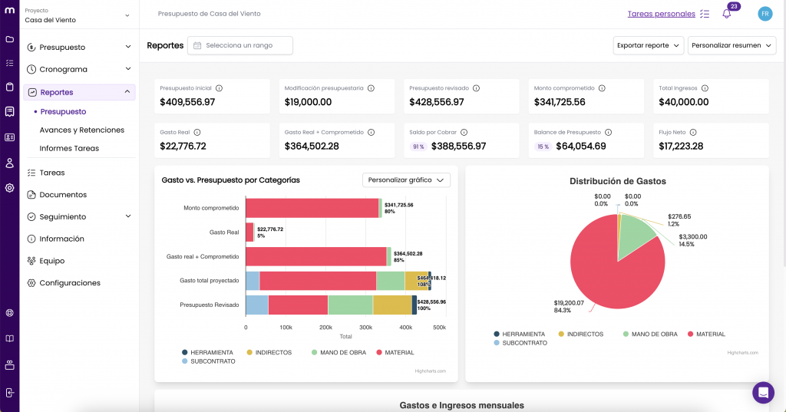Click the FR user avatar
The height and width of the screenshot is (412, 786).
[x=765, y=14]
